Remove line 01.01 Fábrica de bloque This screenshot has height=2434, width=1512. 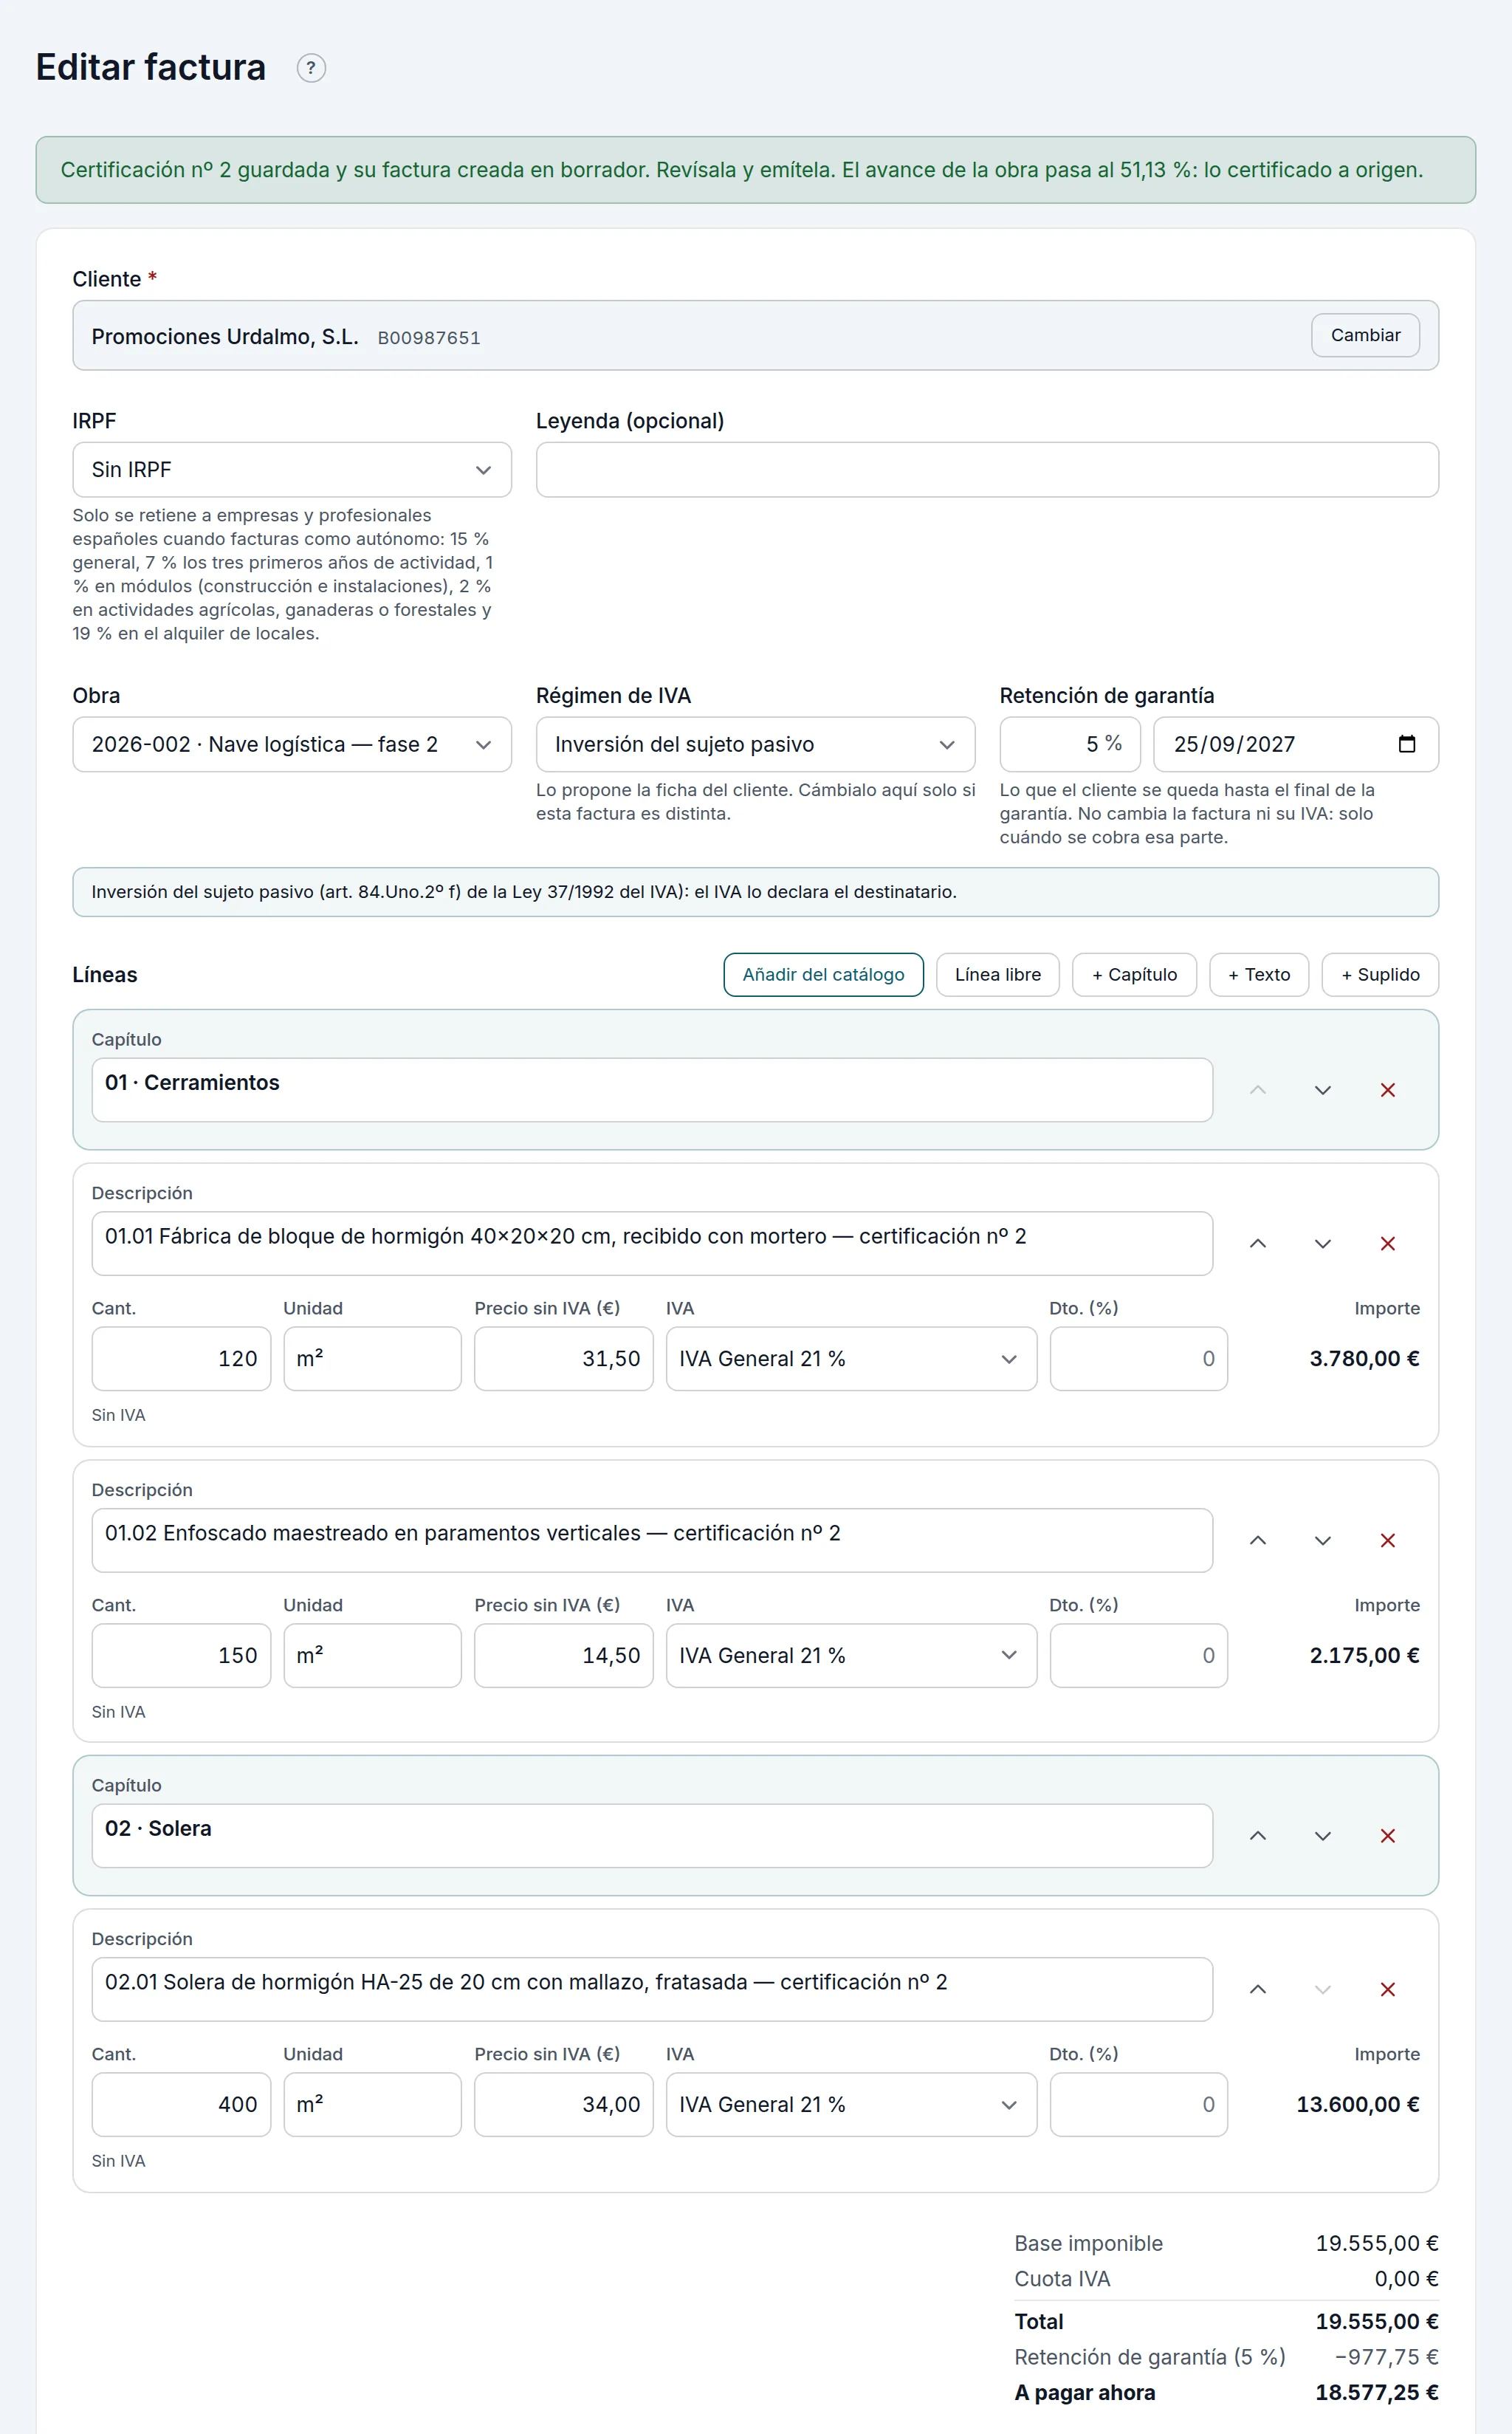coord(1387,1243)
